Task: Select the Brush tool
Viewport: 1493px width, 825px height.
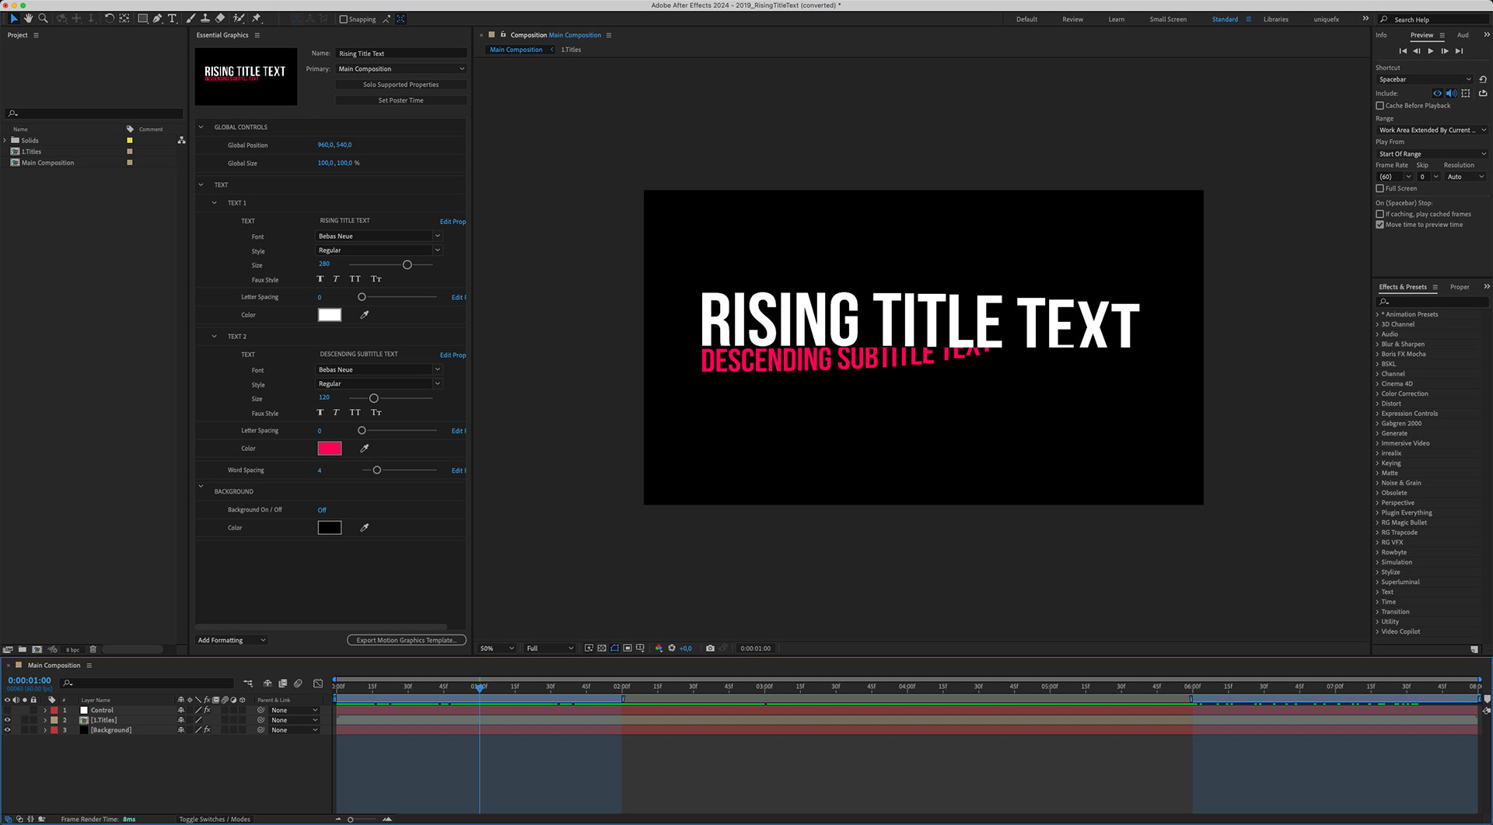Action: [x=191, y=18]
